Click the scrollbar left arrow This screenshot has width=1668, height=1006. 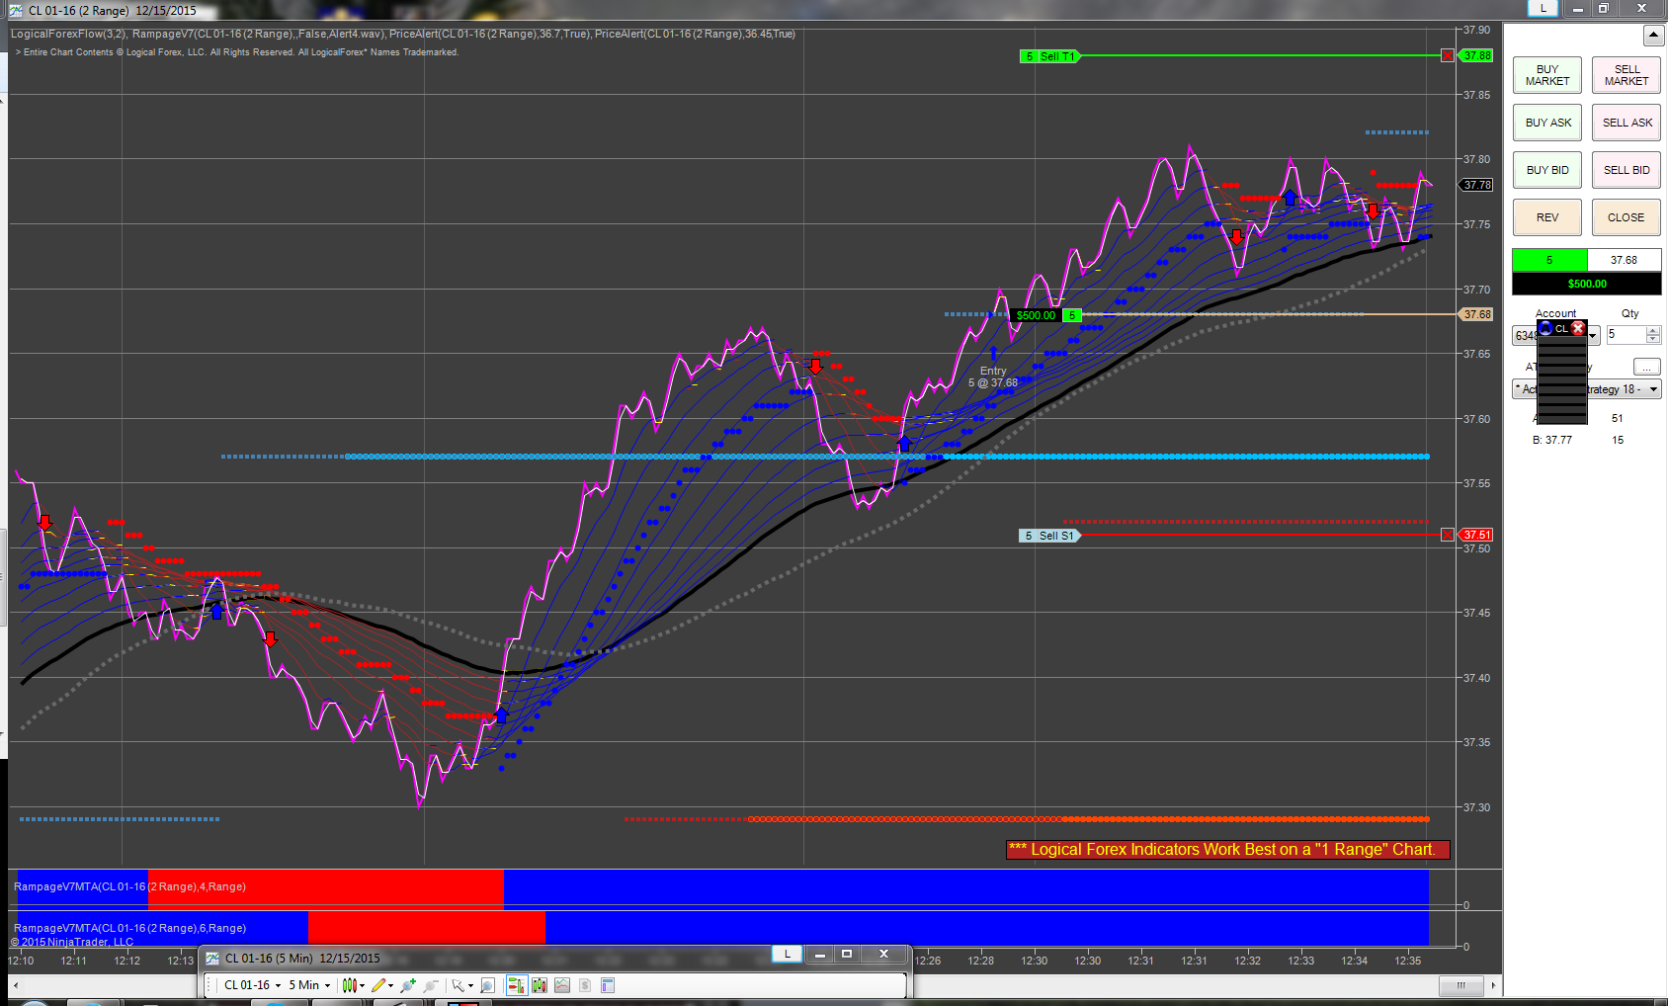pyautogui.click(x=15, y=985)
